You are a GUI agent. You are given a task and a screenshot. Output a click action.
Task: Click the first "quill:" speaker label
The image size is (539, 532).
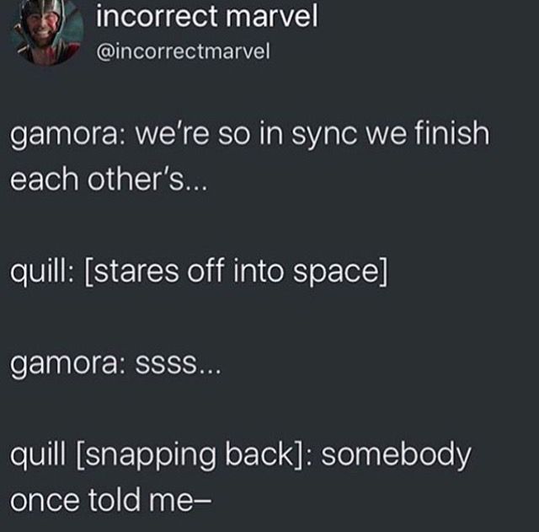coord(41,271)
